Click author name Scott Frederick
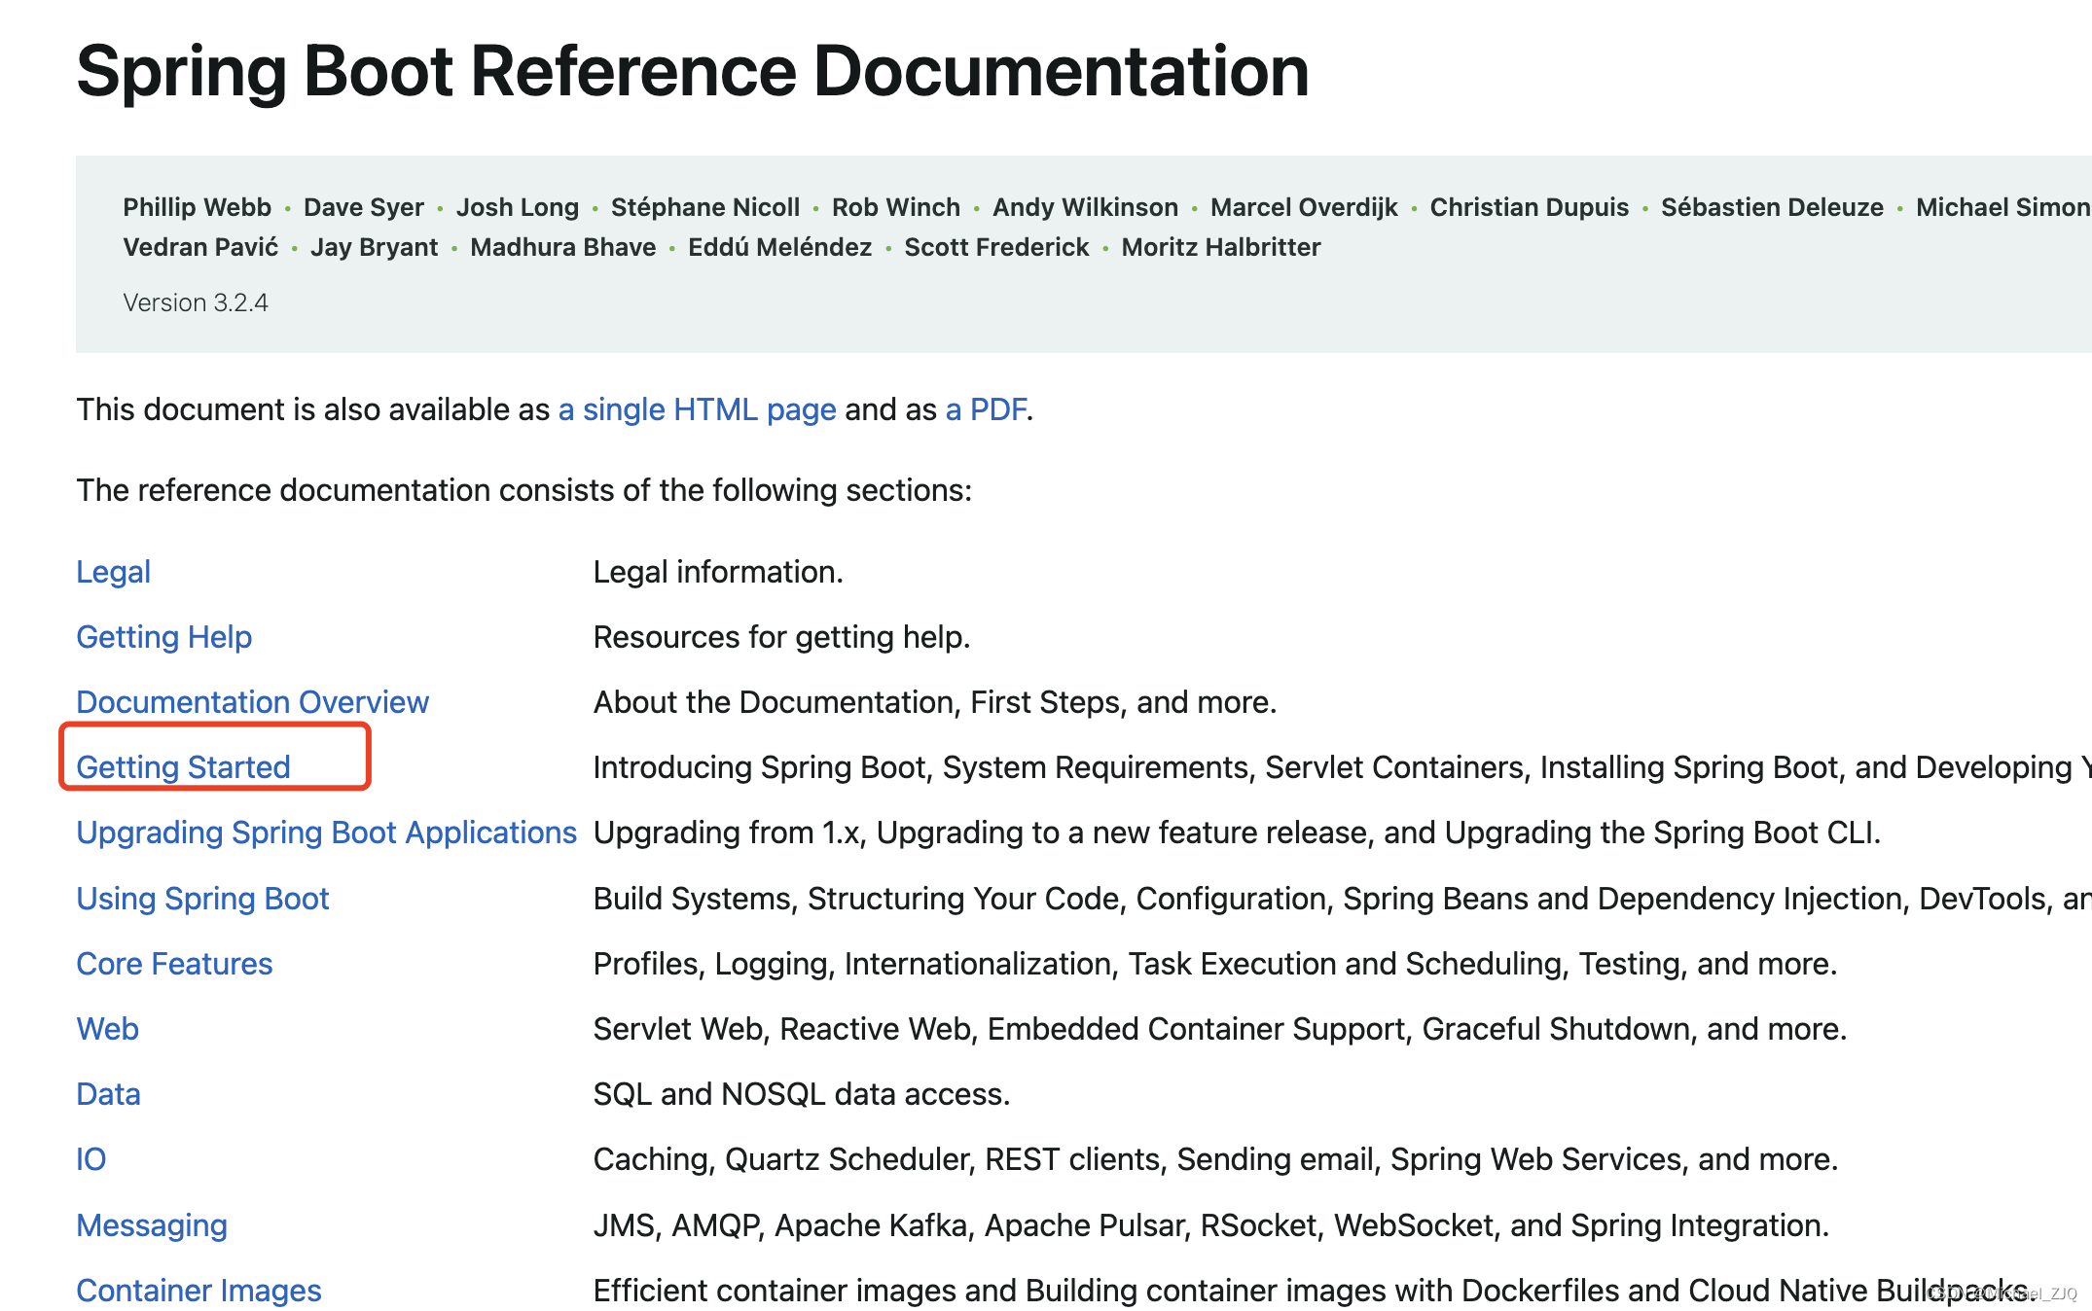 point(996,247)
